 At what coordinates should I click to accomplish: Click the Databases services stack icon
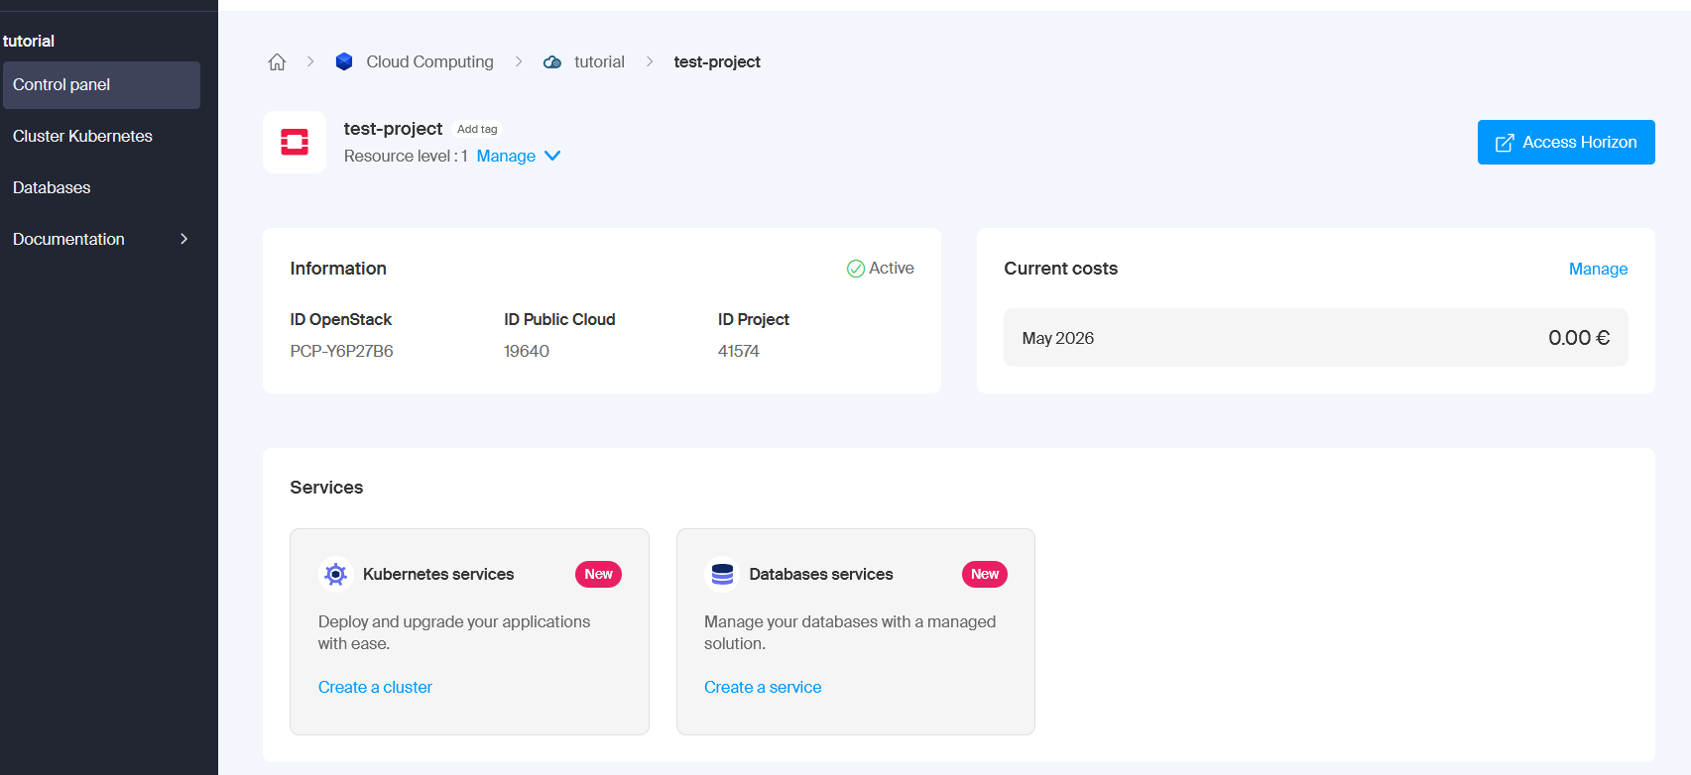click(722, 574)
